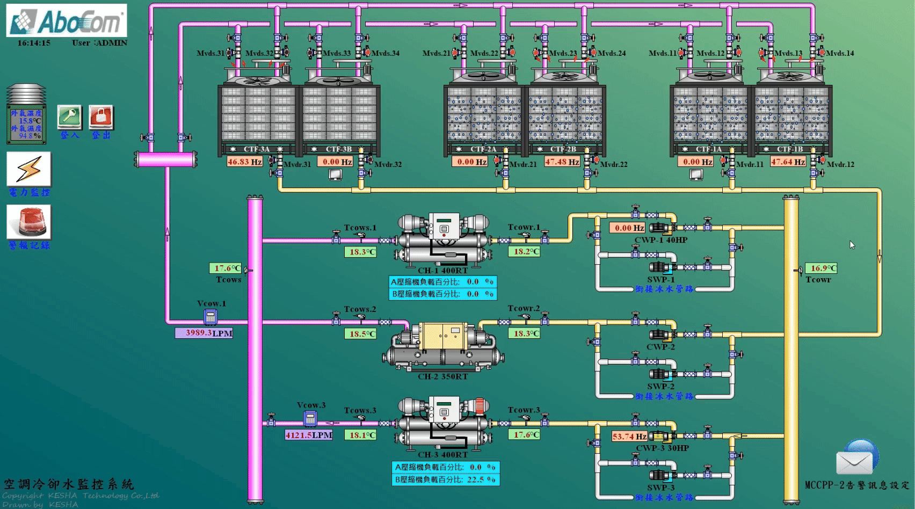The width and height of the screenshot is (915, 509).
Task: Open 電力監控 power monitoring lightning icon
Action: [29, 170]
